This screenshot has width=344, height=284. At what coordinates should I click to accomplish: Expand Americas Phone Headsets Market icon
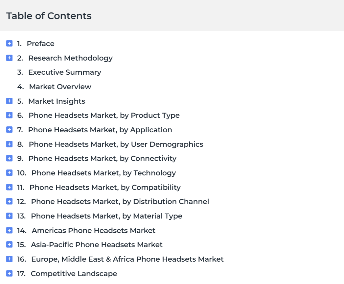pyautogui.click(x=9, y=230)
